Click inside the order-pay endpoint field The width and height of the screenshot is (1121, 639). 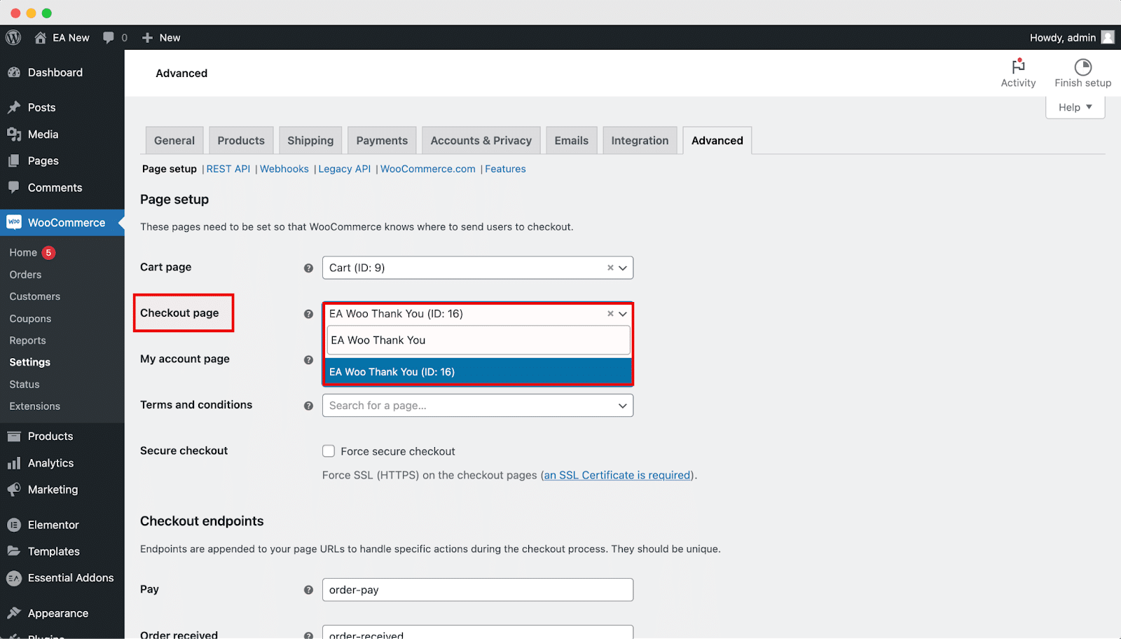(477, 589)
